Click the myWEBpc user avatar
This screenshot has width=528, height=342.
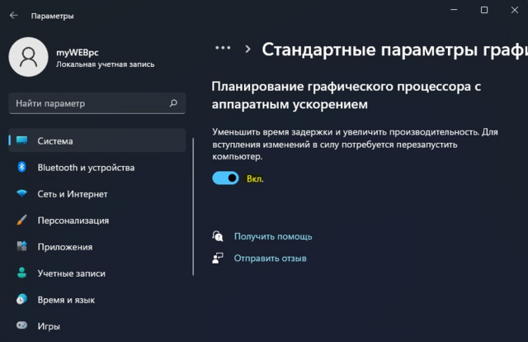(28, 58)
